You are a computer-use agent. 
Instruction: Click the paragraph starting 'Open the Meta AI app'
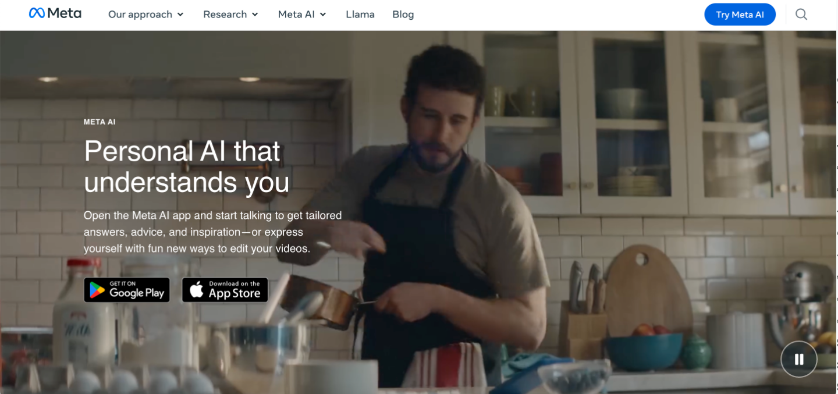213,232
